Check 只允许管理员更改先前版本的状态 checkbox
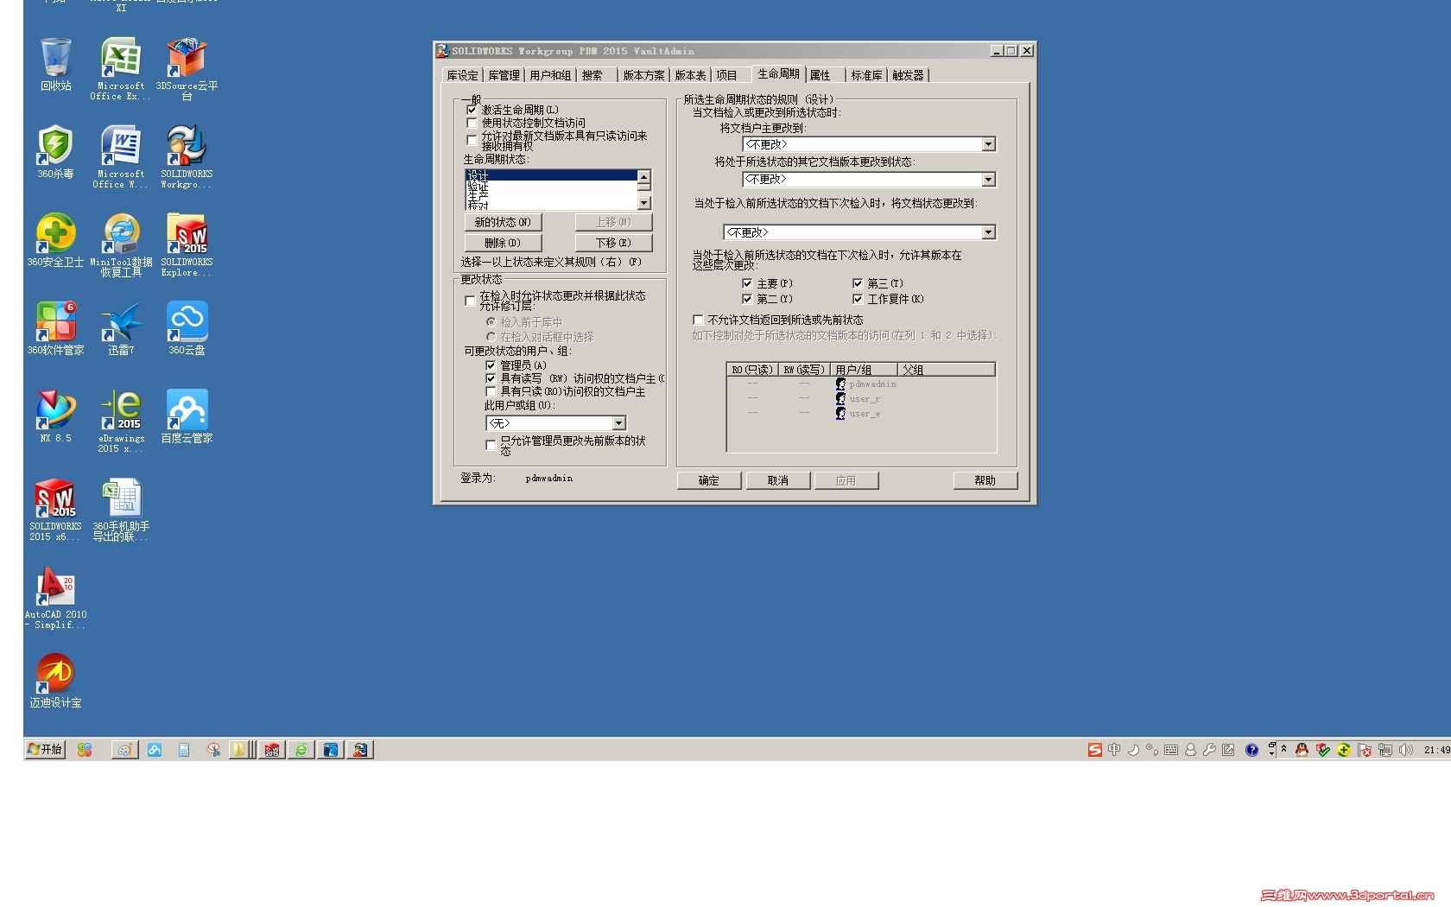This screenshot has height=907, width=1451. click(x=491, y=445)
